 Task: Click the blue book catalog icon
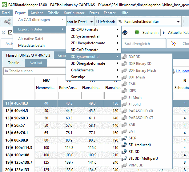pos(125,33)
